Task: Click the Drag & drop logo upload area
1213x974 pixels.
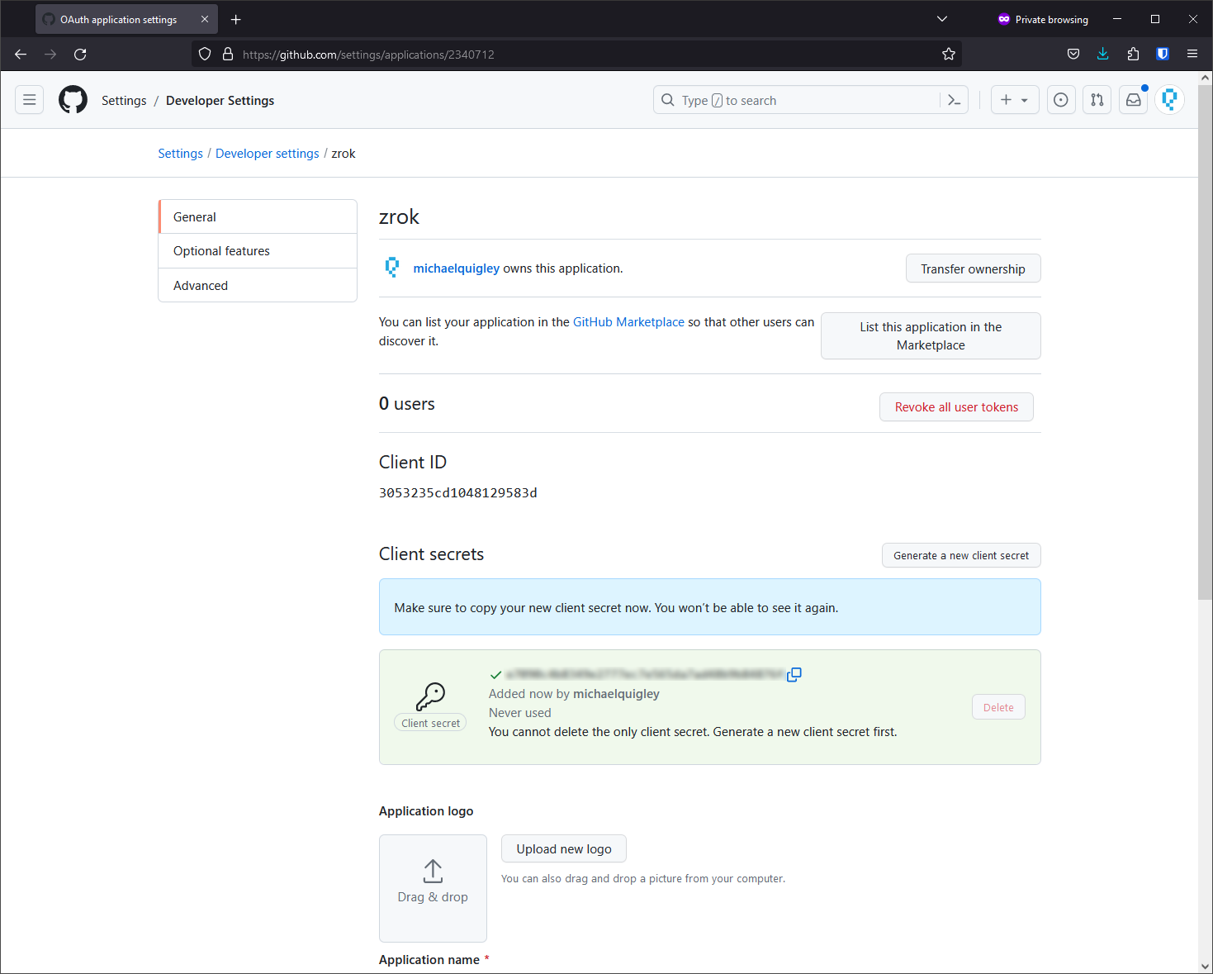Action: [433, 888]
